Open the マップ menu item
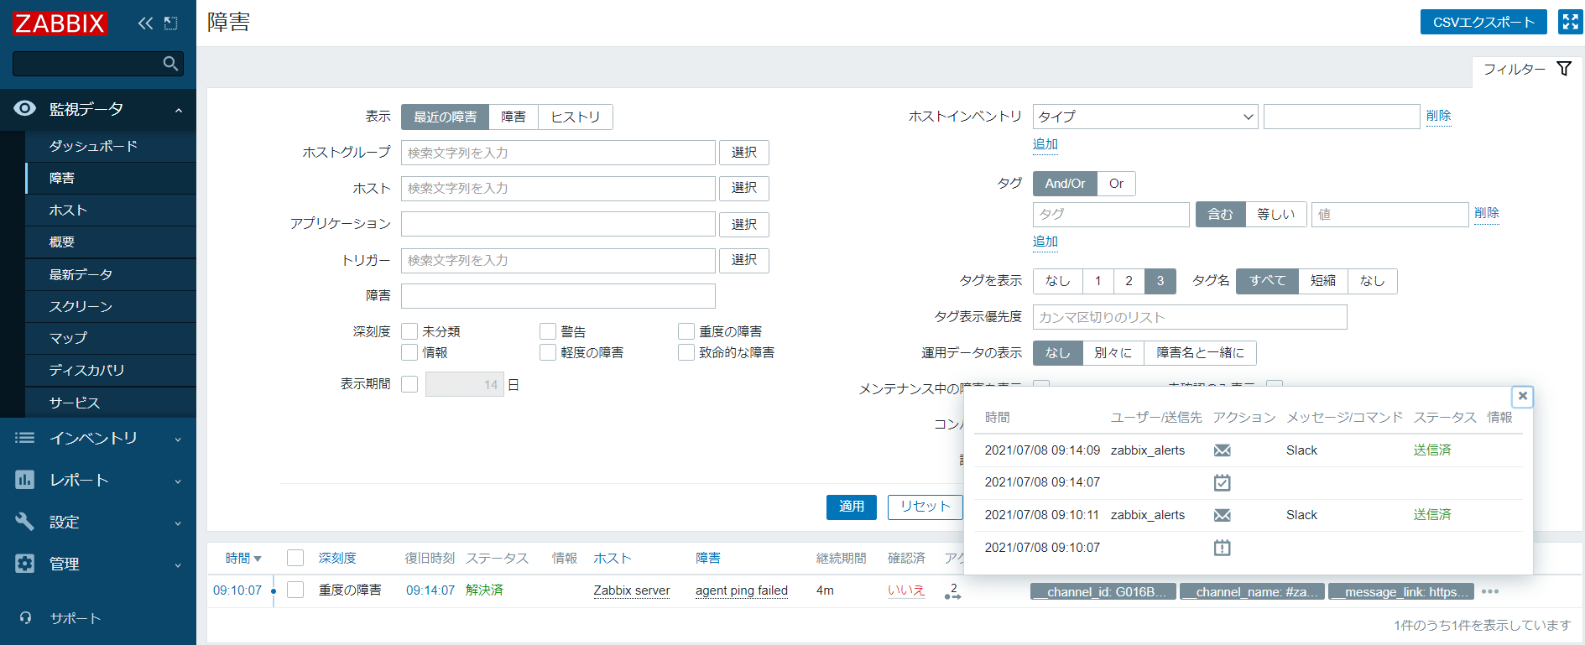 111,338
